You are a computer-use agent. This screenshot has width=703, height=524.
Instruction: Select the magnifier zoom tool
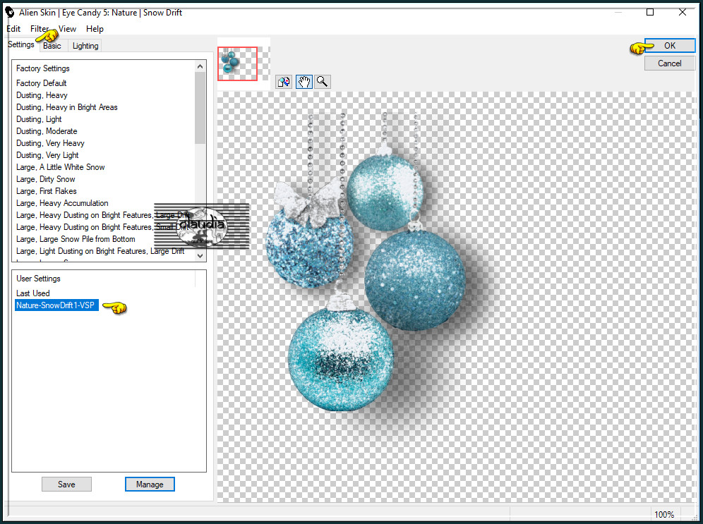click(323, 82)
